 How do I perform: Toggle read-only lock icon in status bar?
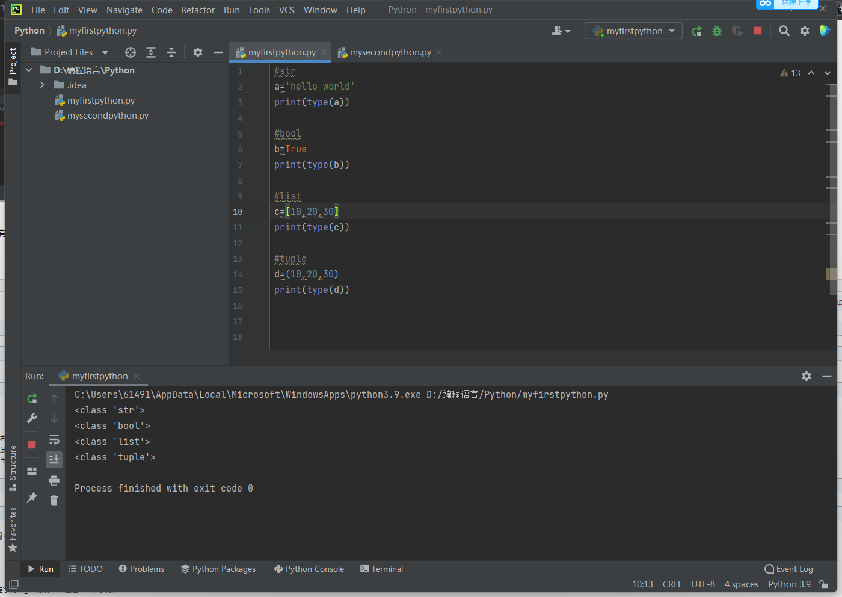pos(823,584)
